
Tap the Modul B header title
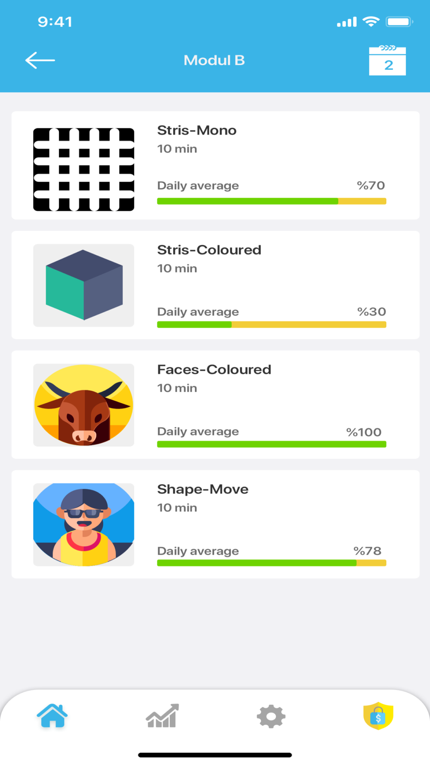[214, 60]
